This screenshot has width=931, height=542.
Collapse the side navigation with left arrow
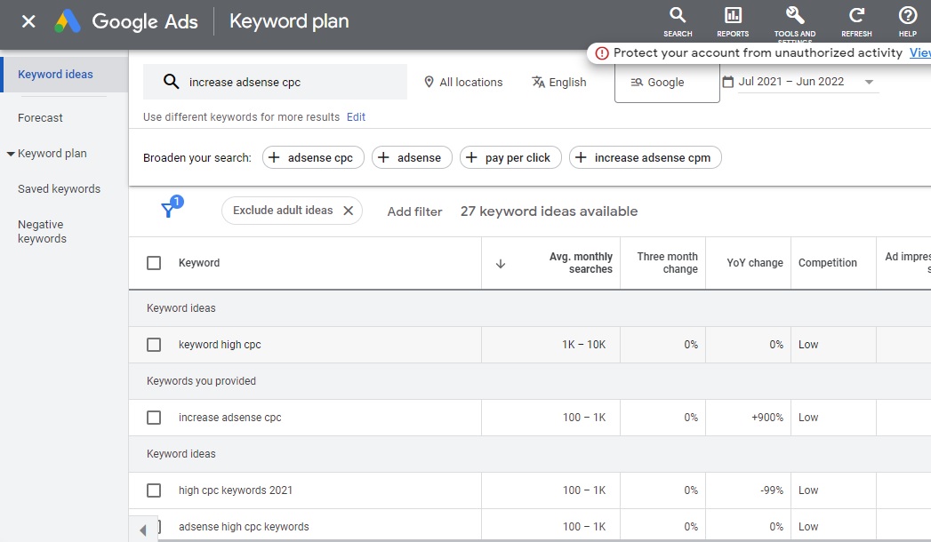coord(142,530)
